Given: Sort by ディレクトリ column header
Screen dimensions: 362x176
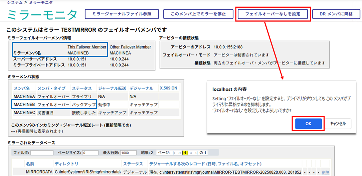Looking at the screenshot, I should (x=66, y=164).
